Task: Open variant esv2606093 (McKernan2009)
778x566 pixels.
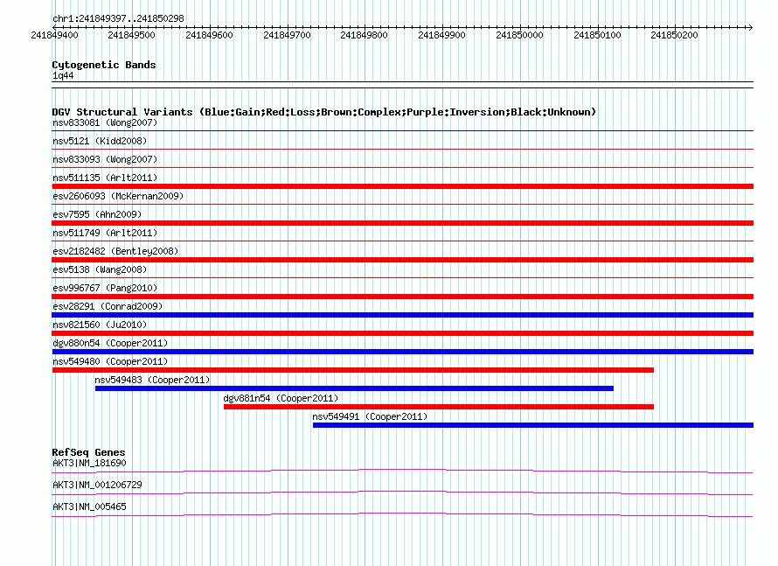Action: tap(118, 196)
